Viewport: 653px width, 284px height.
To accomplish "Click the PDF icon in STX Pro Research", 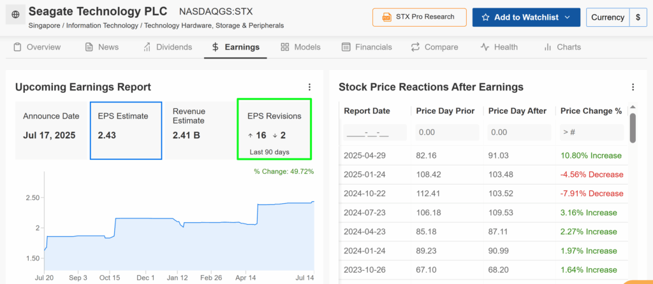I will [387, 17].
